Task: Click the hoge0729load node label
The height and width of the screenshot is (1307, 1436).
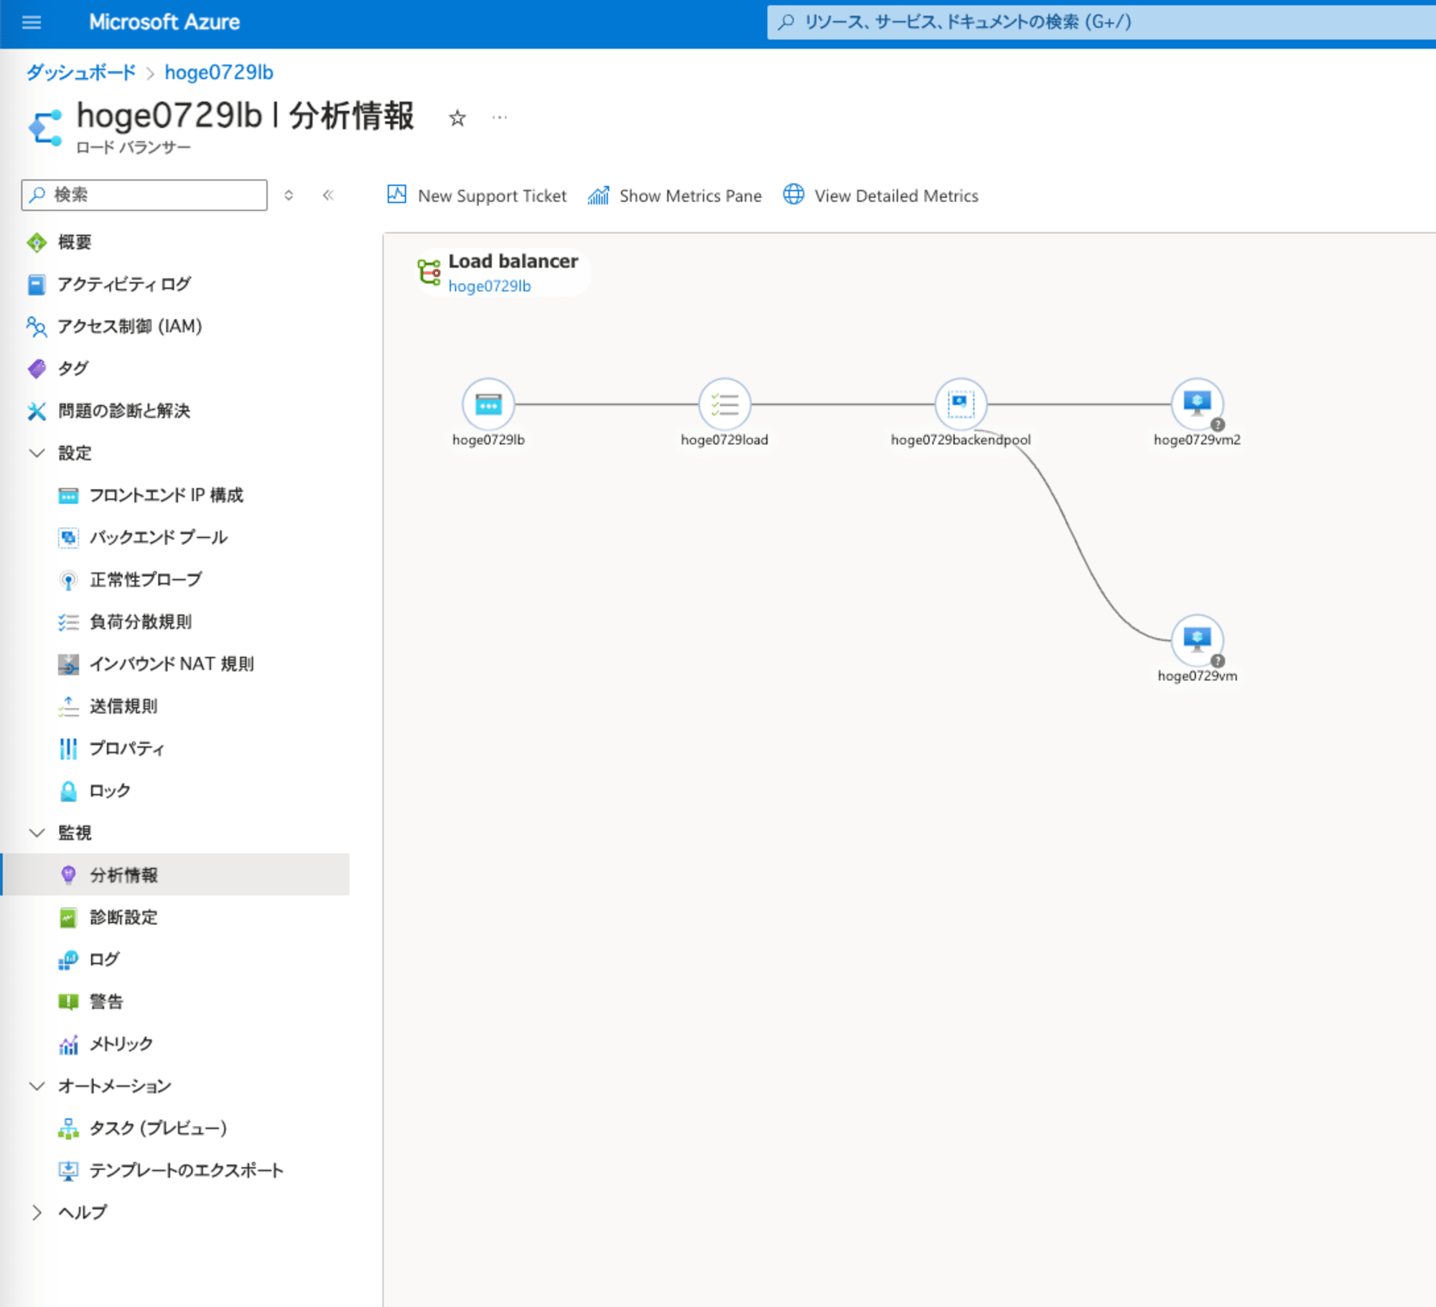Action: coord(724,440)
